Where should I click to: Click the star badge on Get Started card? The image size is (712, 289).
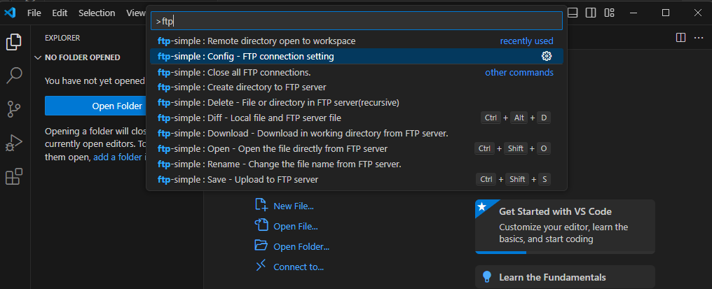pyautogui.click(x=481, y=207)
